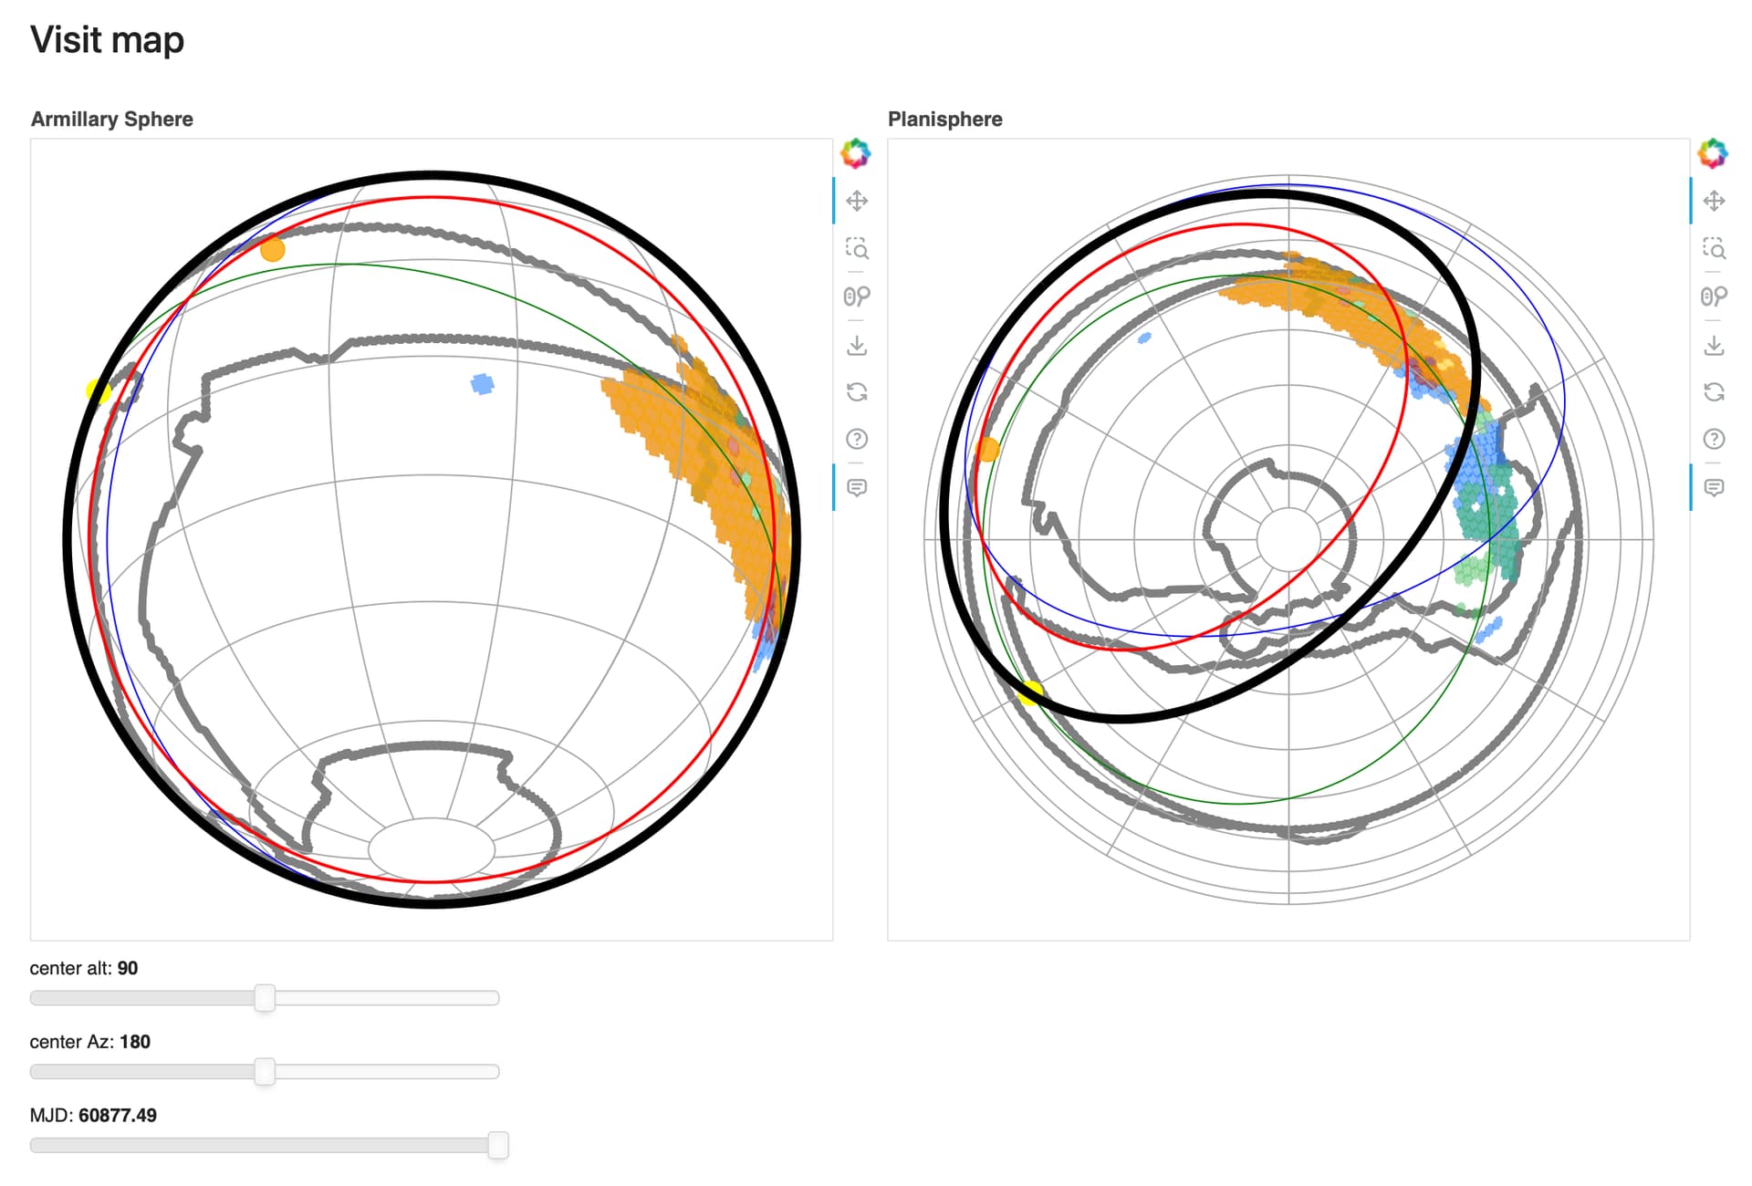Click the MJD slider handle
1752x1186 pixels.
click(x=498, y=1146)
